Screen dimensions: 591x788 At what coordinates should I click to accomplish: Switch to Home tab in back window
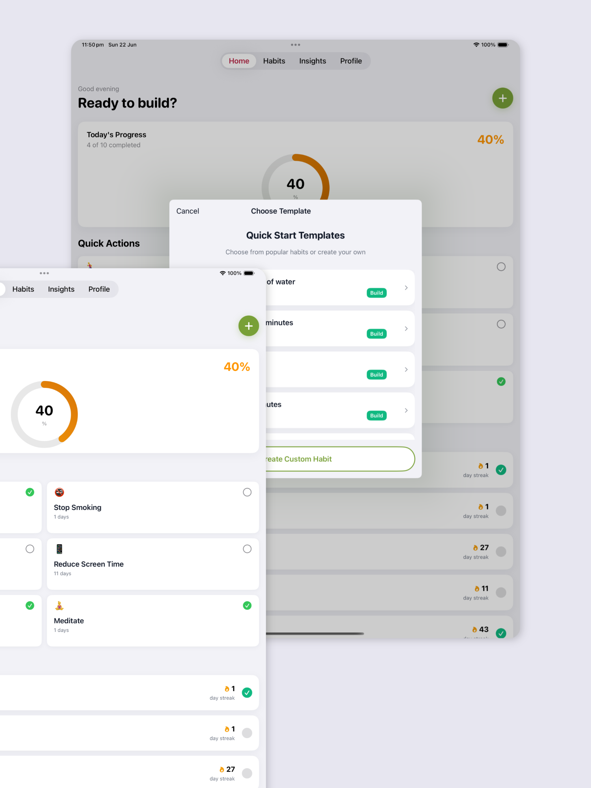pos(239,61)
